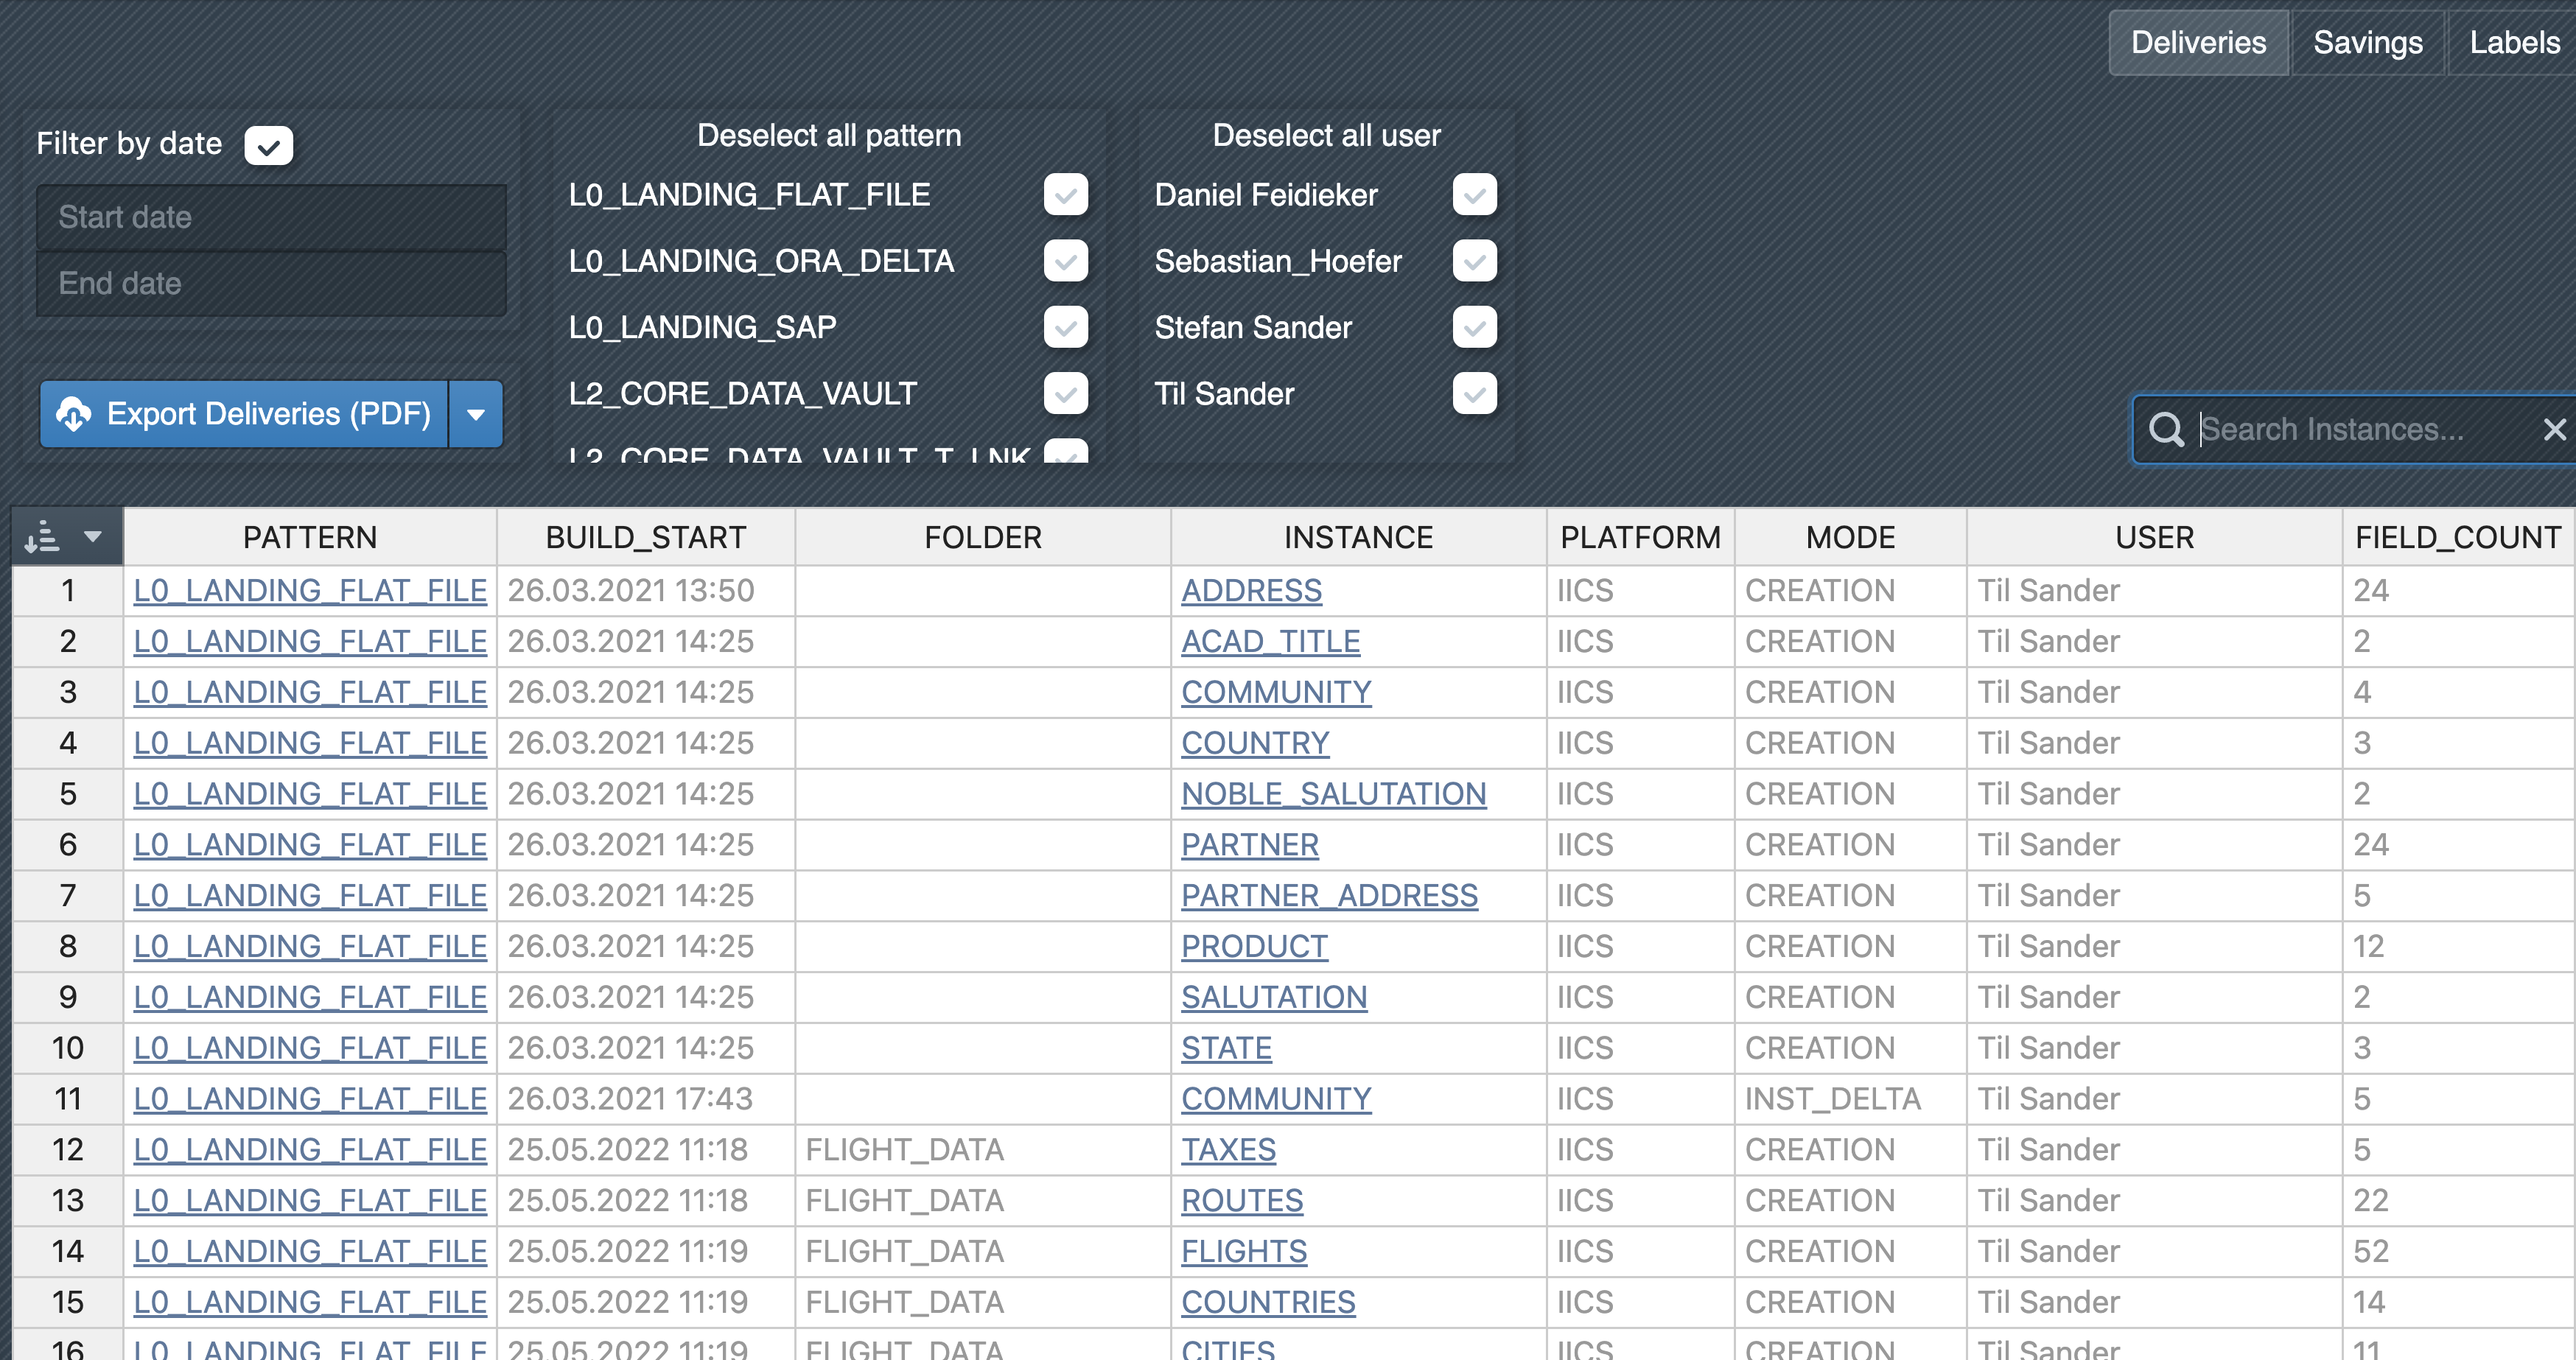Open the Deliveries tab
Screen dimensions: 2576x1360
coord(2198,43)
